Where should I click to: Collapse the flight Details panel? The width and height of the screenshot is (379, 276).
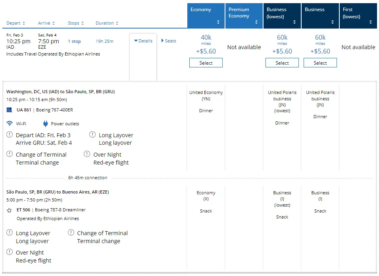[x=143, y=41]
